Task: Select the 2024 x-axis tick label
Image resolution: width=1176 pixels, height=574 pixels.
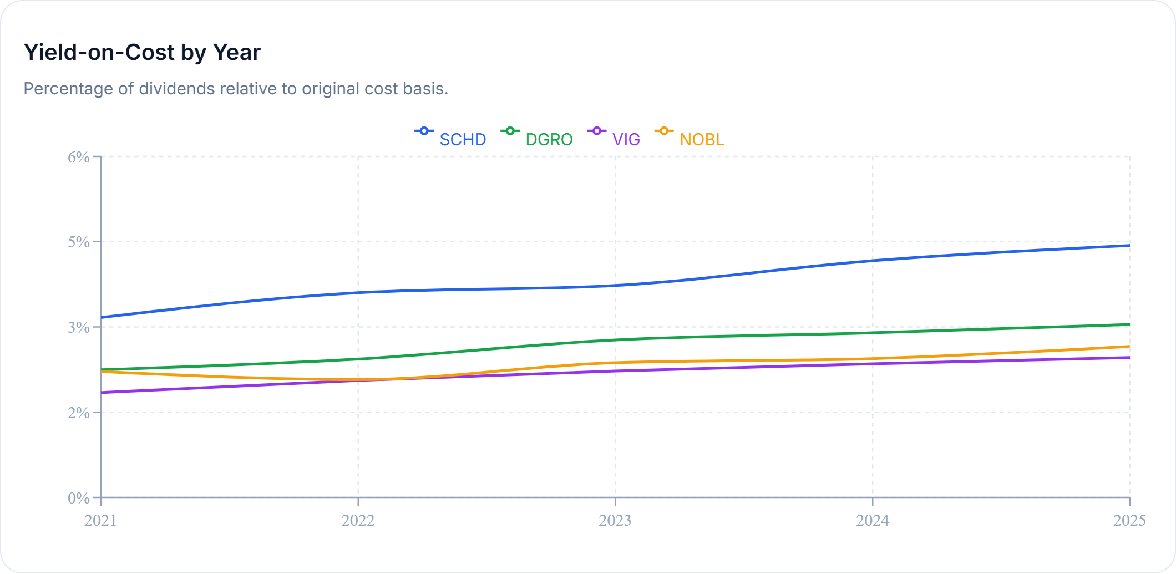Action: pos(873,521)
